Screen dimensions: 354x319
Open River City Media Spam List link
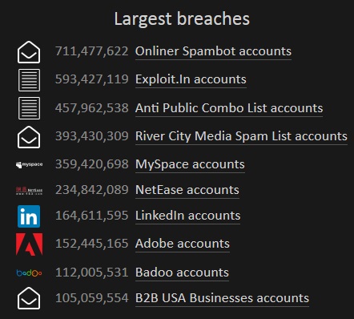(241, 136)
